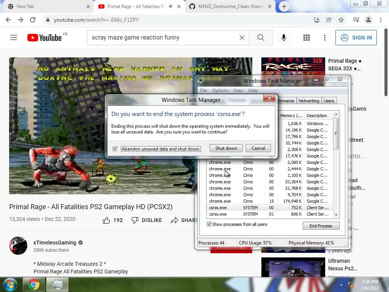Open Chrome's three-dot menu
The height and width of the screenshot is (292, 389).
pos(381,20)
